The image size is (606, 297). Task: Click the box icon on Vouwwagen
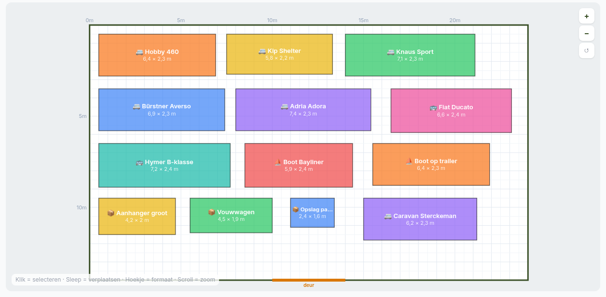(x=211, y=212)
